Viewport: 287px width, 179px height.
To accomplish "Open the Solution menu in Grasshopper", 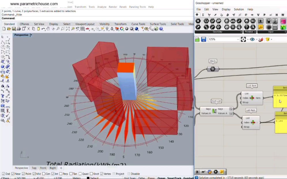I will click(x=239, y=9).
